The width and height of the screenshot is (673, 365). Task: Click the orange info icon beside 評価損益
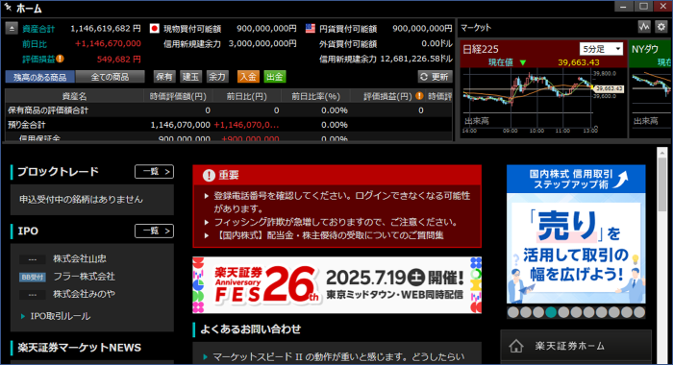point(60,59)
